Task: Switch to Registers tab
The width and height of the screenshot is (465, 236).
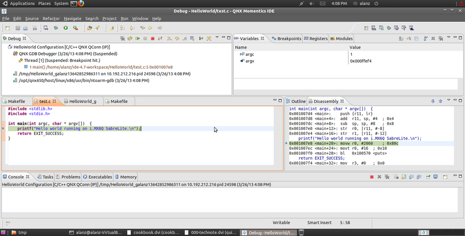Action: point(316,39)
